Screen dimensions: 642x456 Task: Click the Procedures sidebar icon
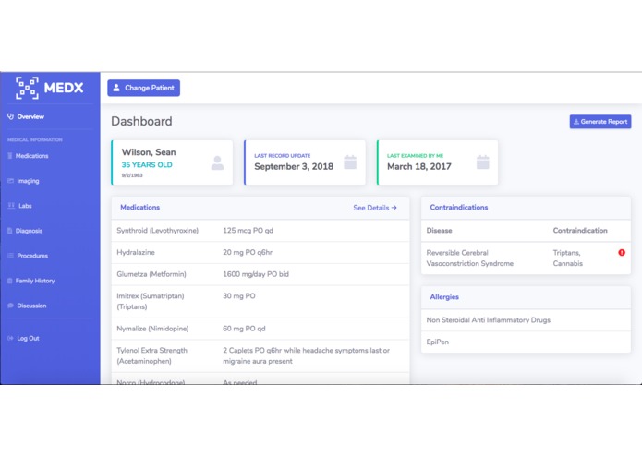[x=11, y=256]
